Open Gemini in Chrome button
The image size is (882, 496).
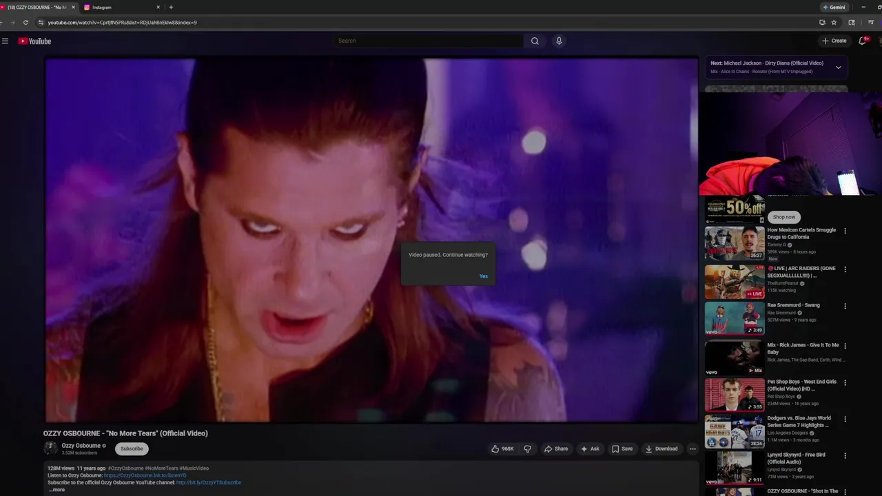pyautogui.click(x=834, y=7)
